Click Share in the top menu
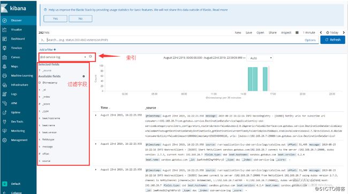Screen dimensions: 348x194 pyautogui.click(x=273, y=33)
